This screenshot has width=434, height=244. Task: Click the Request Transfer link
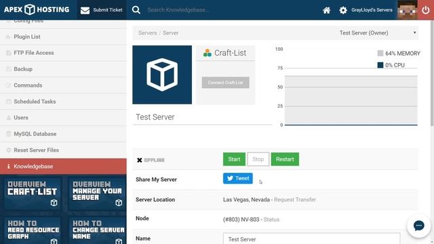point(295,200)
